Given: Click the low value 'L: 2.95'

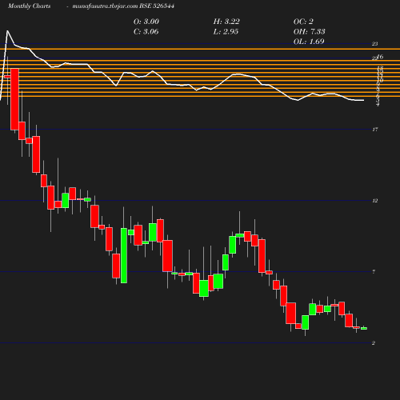Looking at the screenshot, I should [226, 32].
